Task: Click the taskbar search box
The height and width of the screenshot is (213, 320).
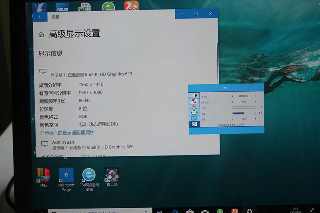Action: (100, 211)
